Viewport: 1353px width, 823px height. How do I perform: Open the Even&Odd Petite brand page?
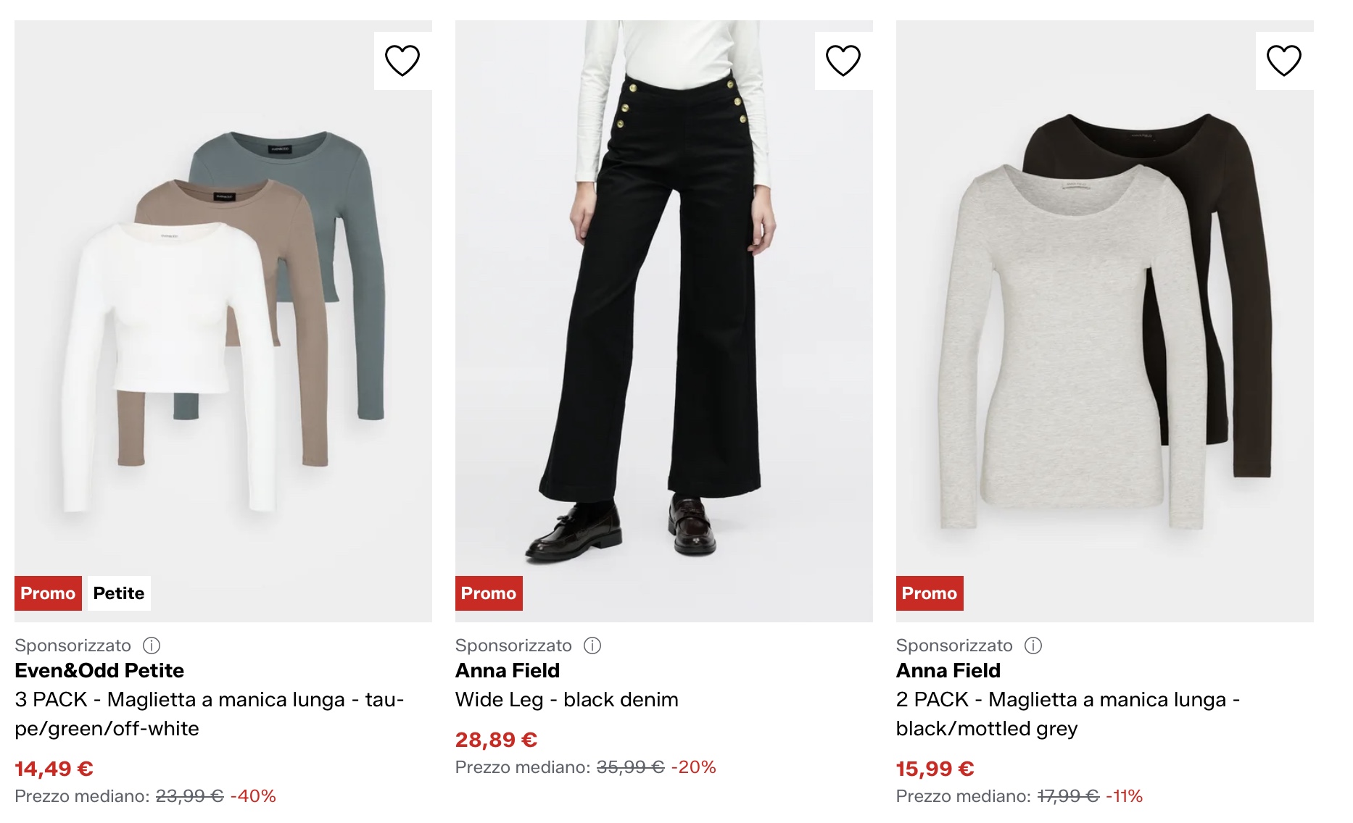99,670
